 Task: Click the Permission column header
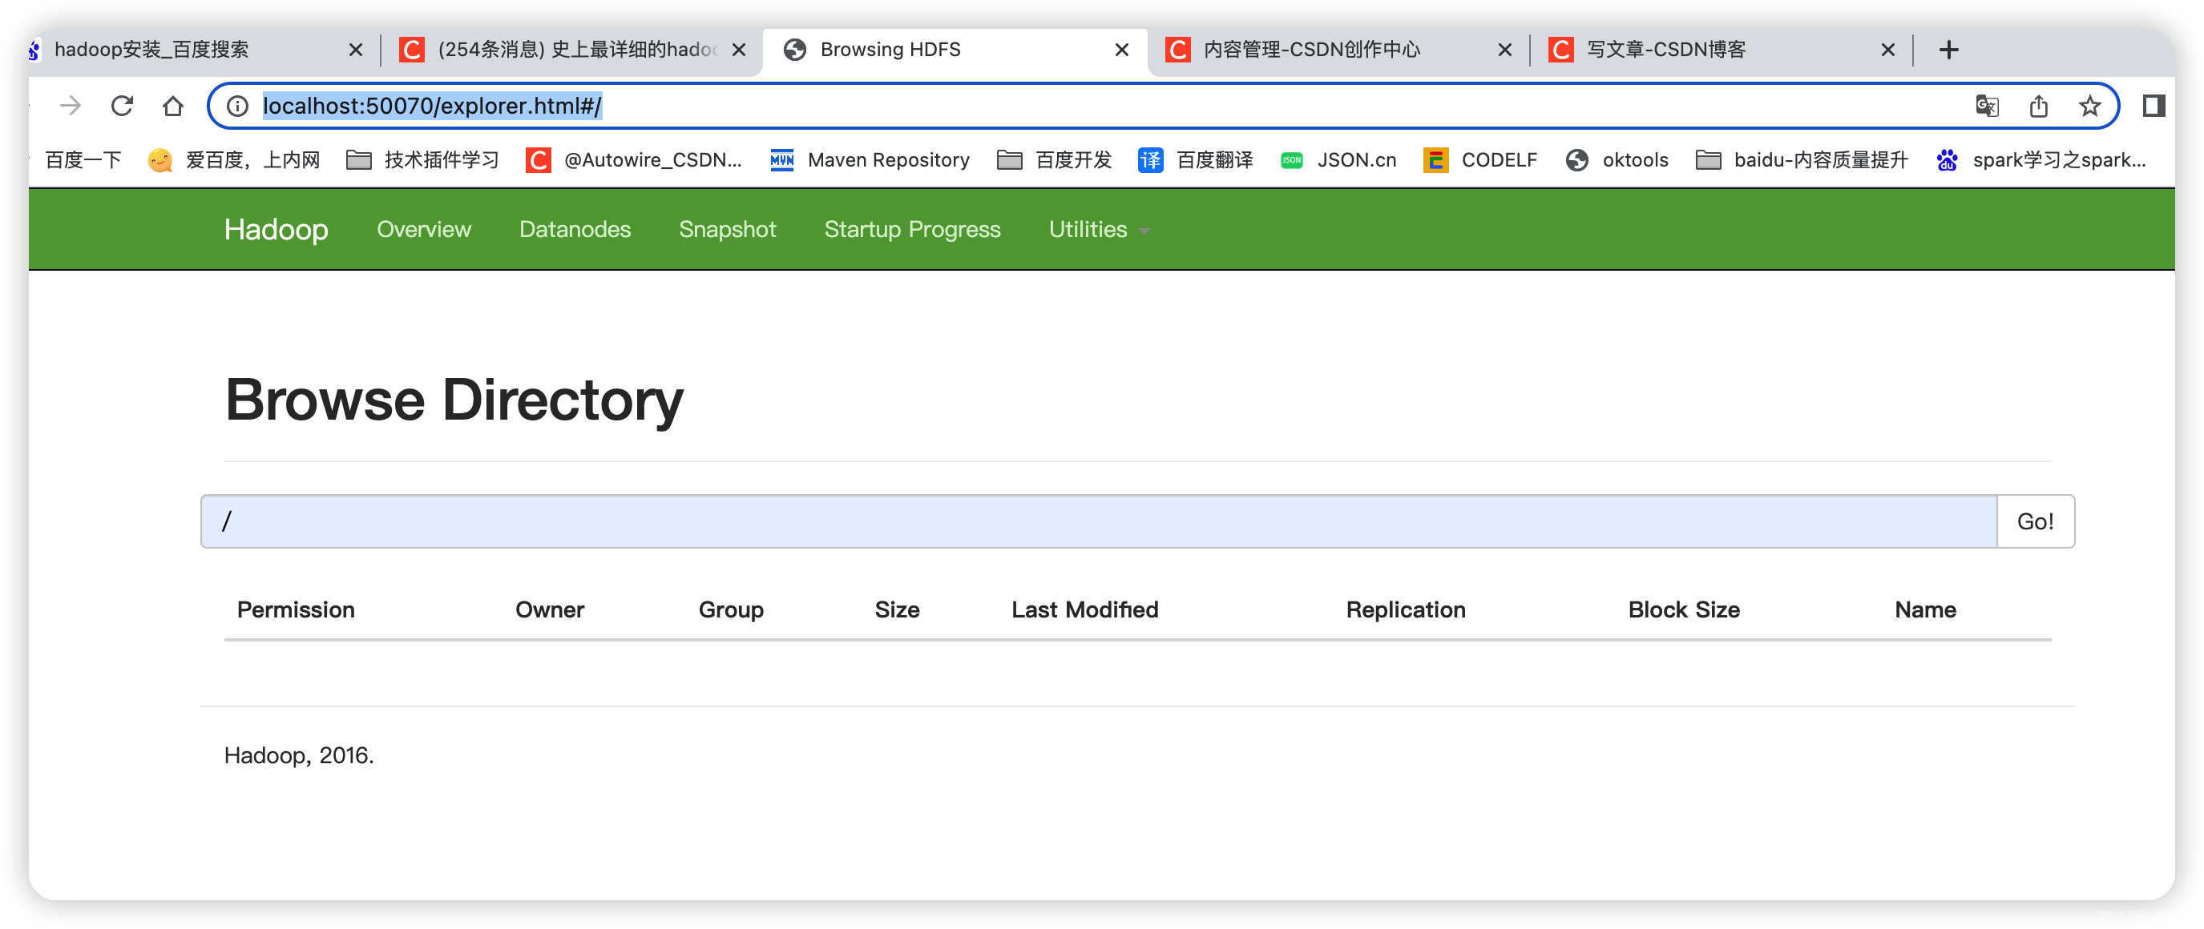295,609
